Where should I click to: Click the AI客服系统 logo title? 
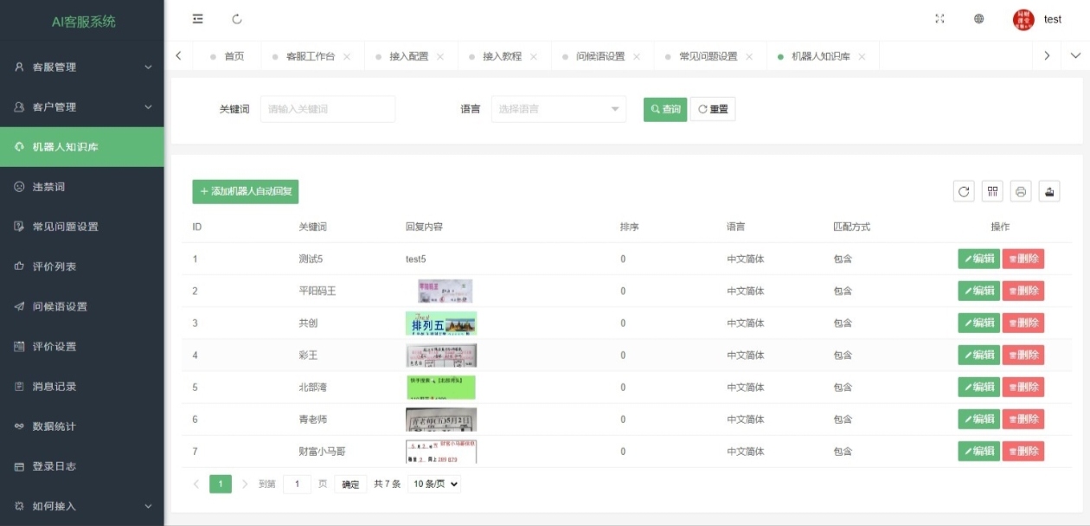pyautogui.click(x=83, y=21)
